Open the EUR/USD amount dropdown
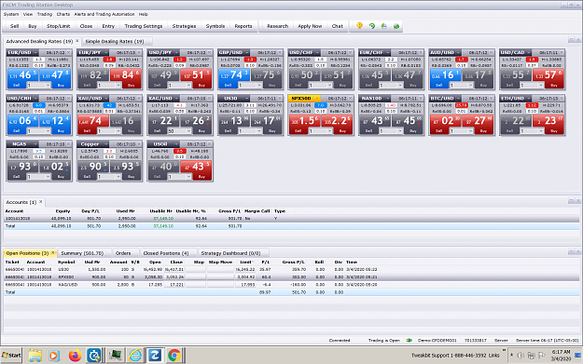 click(48, 86)
